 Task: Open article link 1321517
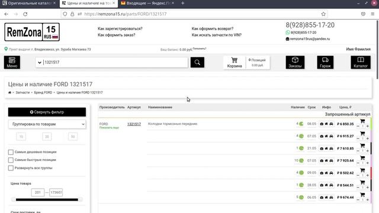[x=134, y=124]
